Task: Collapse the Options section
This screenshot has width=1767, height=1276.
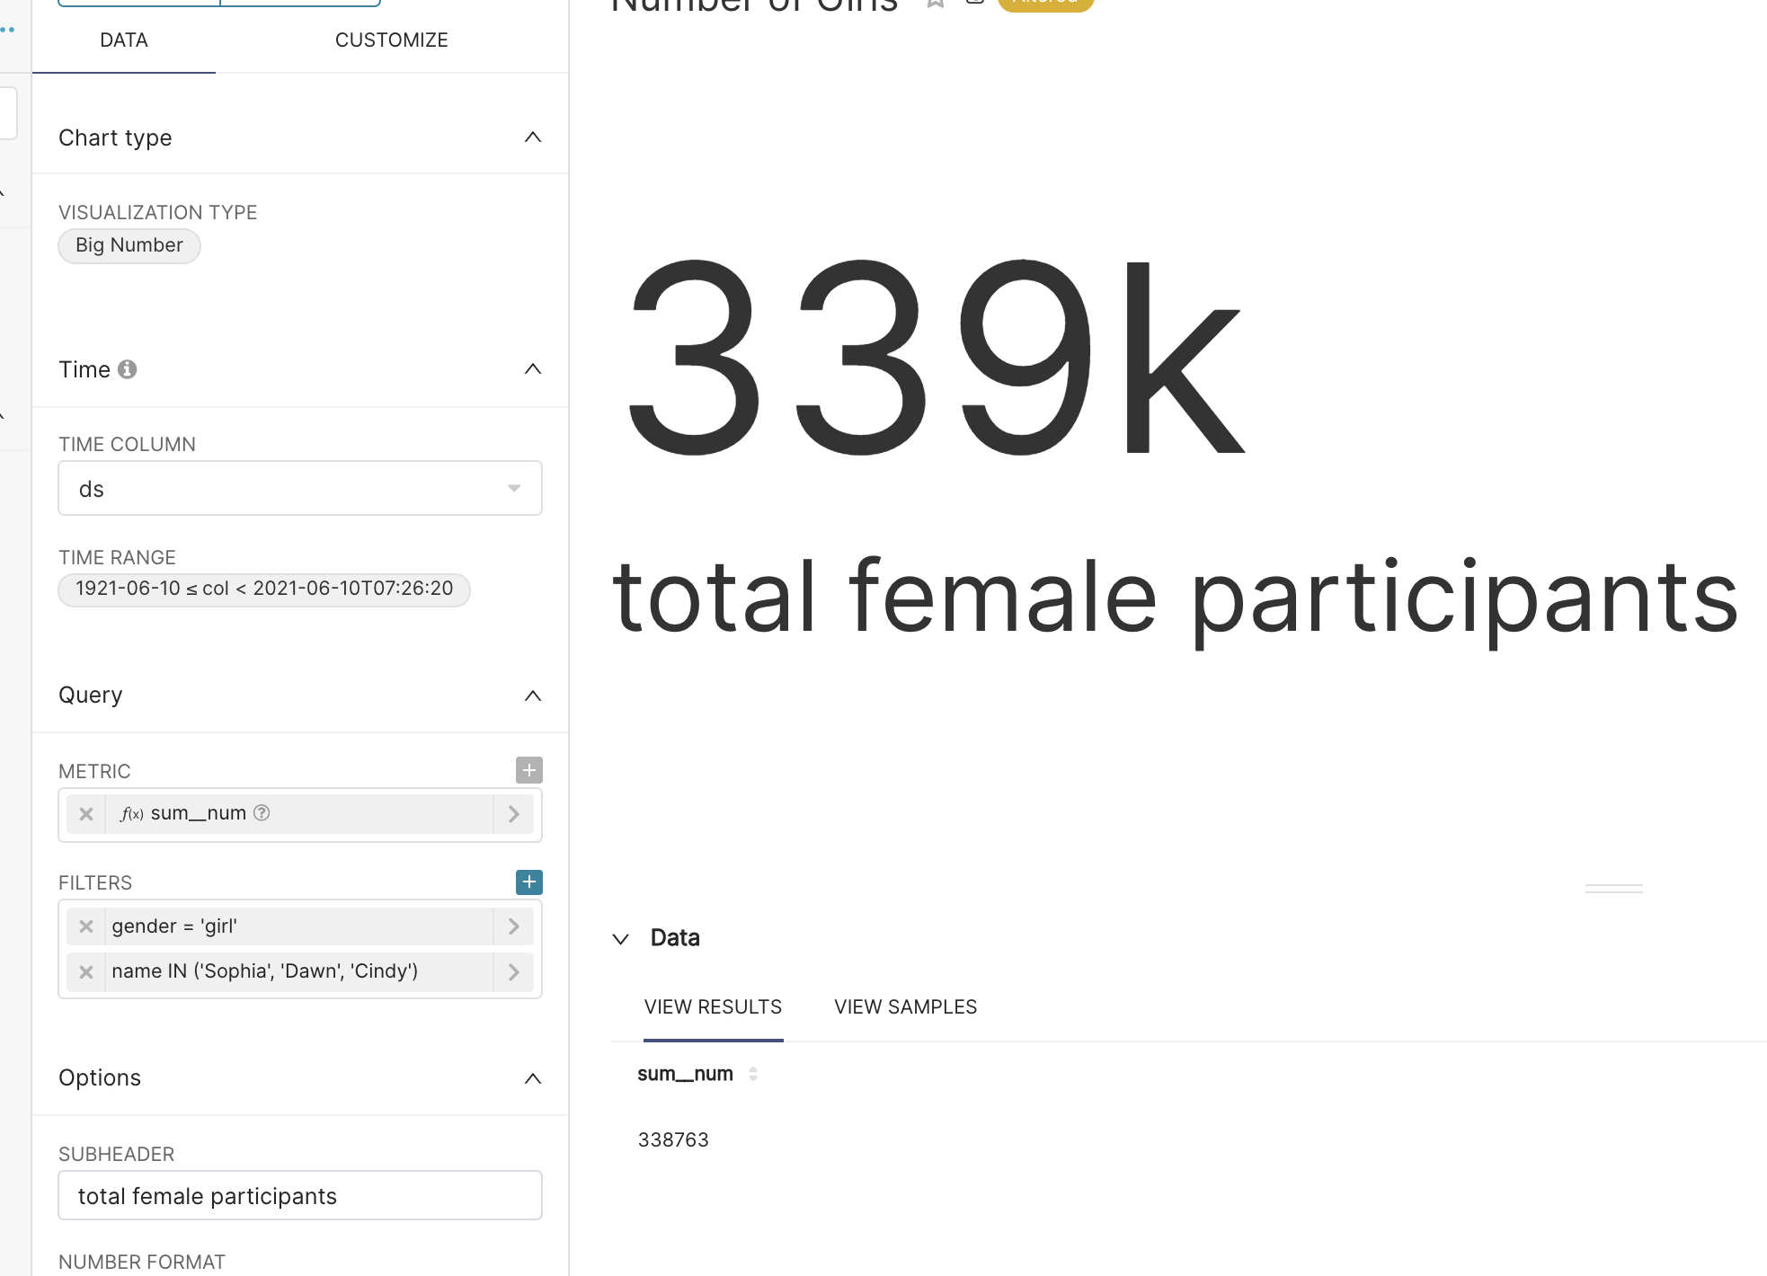Action: click(x=532, y=1078)
